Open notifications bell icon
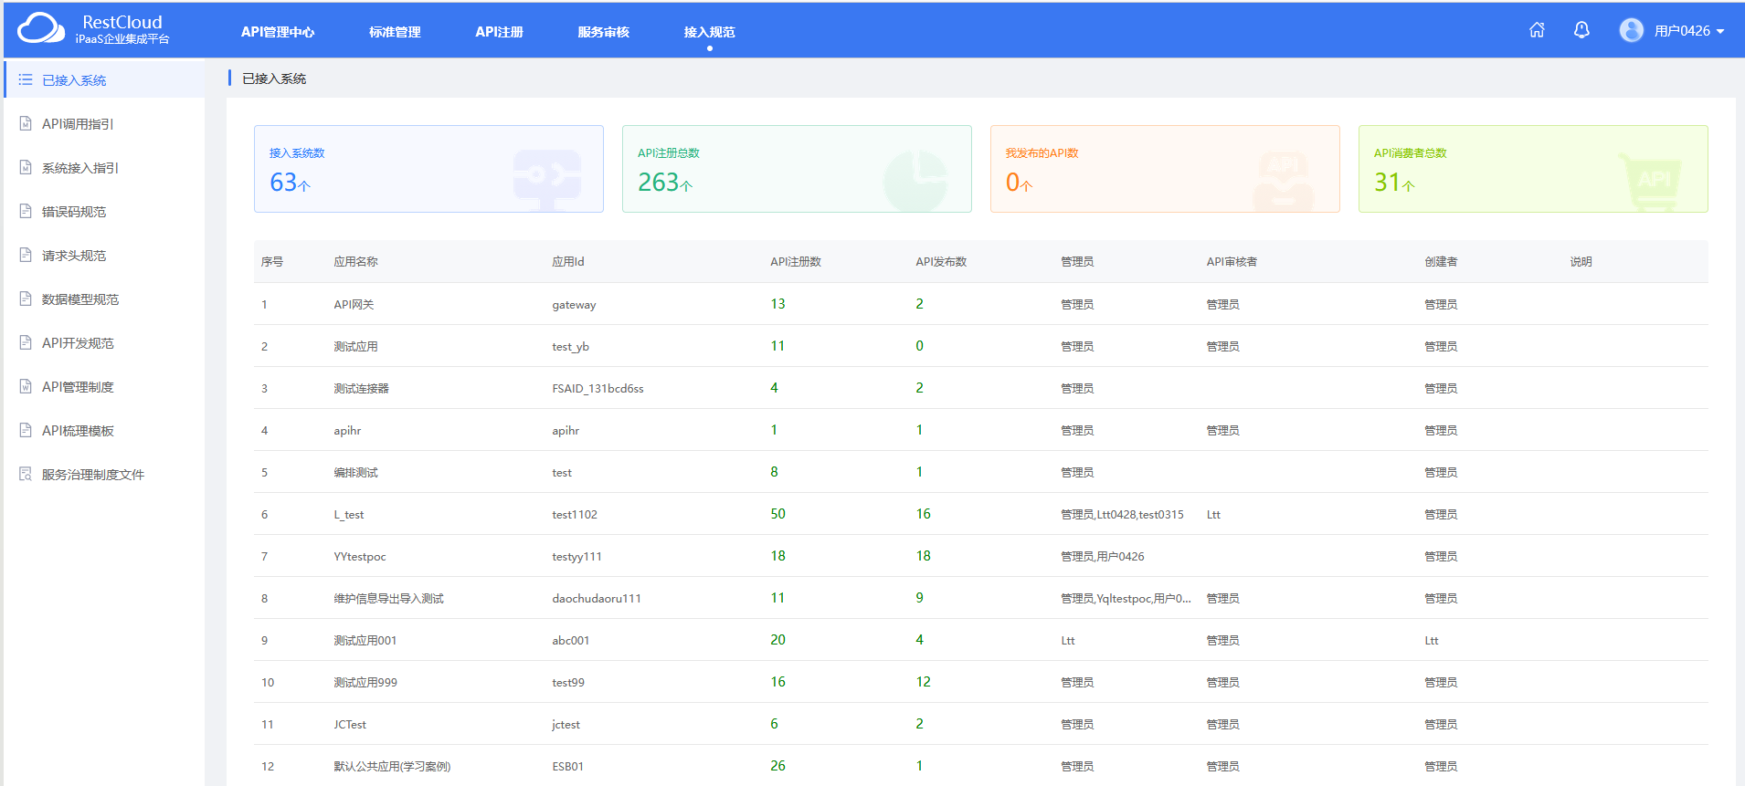This screenshot has height=786, width=1745. click(x=1581, y=30)
